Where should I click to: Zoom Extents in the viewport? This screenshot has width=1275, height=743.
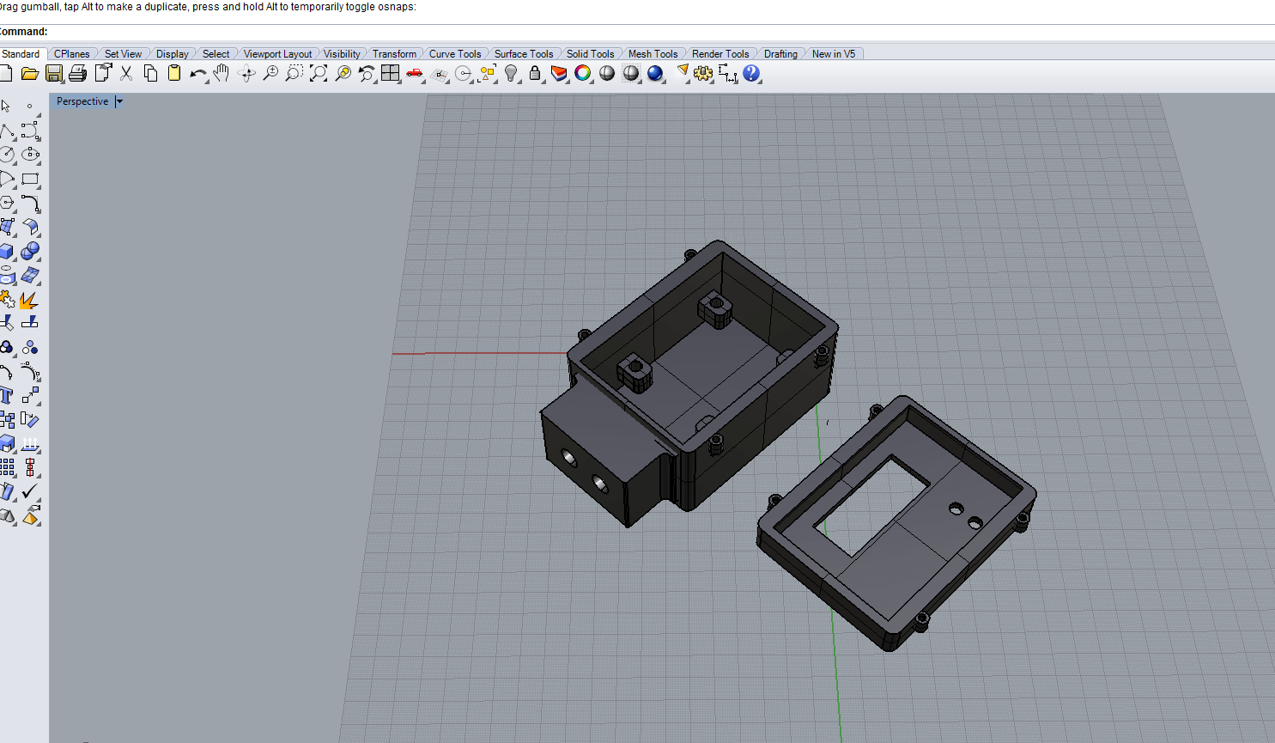pos(319,74)
